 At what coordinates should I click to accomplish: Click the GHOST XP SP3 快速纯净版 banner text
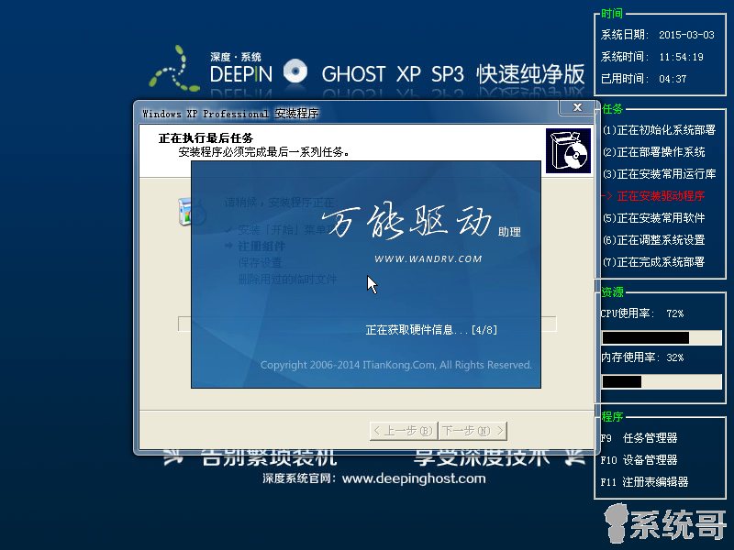coord(453,74)
